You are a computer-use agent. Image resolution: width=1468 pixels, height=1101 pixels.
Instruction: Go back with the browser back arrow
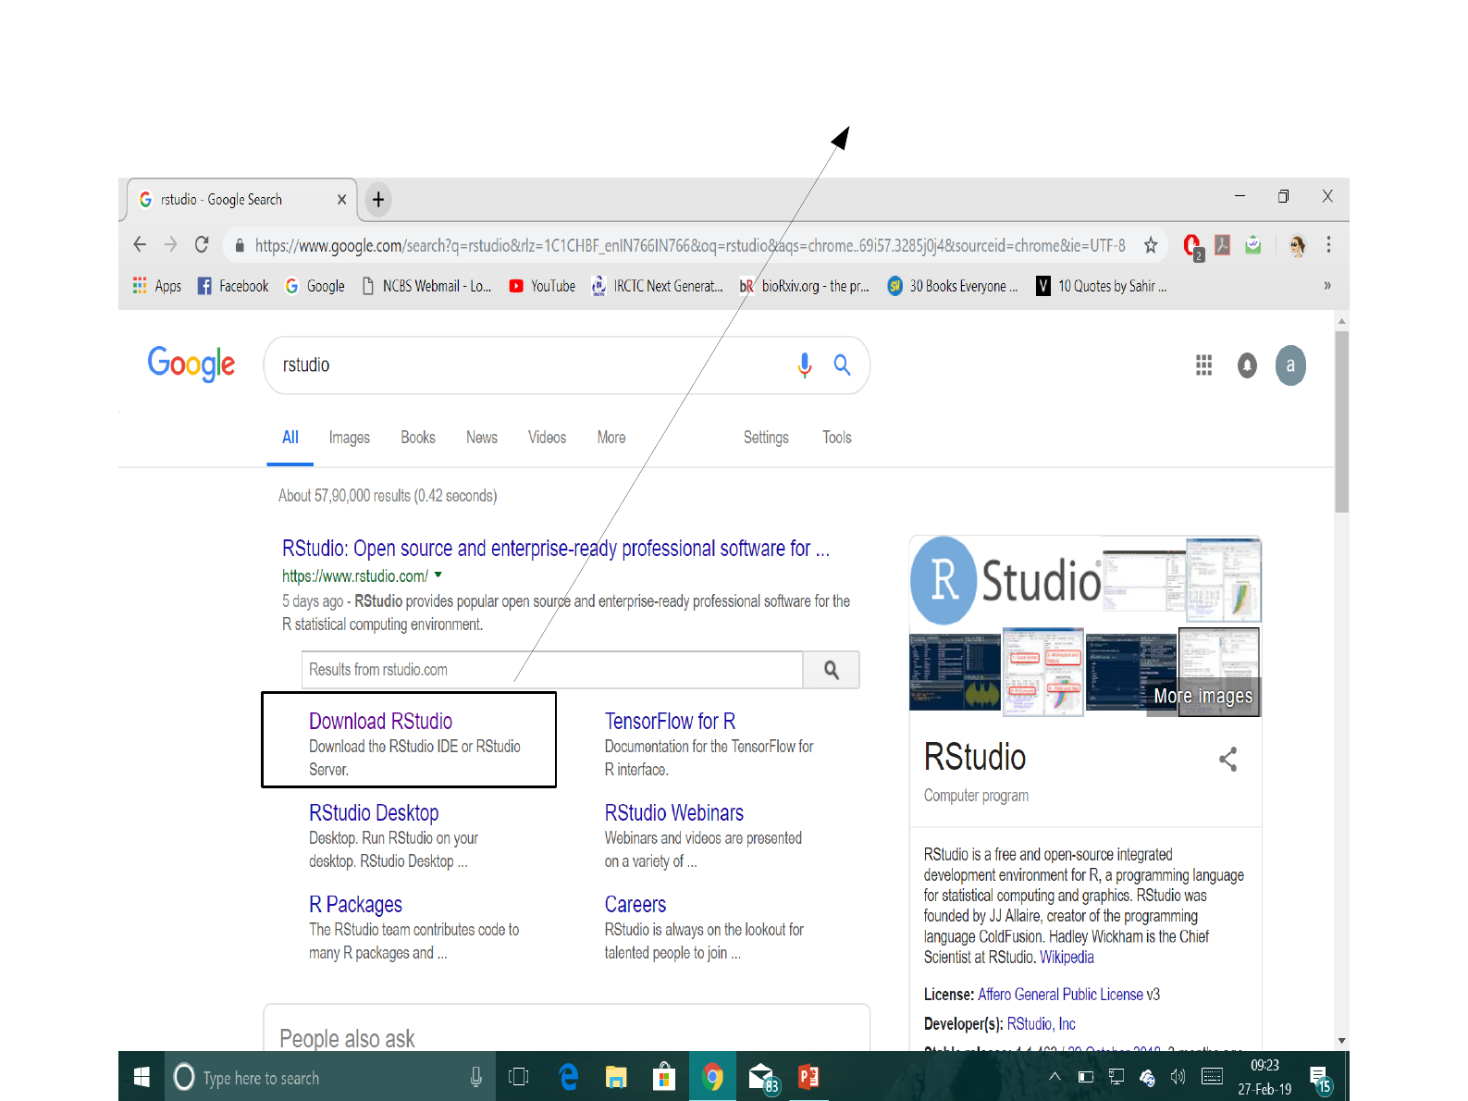coord(140,244)
